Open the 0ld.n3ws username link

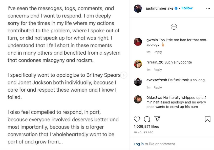154,98
